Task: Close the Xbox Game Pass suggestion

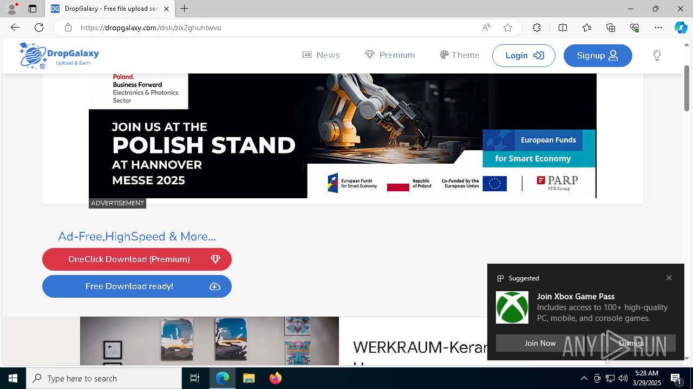Action: (x=669, y=278)
